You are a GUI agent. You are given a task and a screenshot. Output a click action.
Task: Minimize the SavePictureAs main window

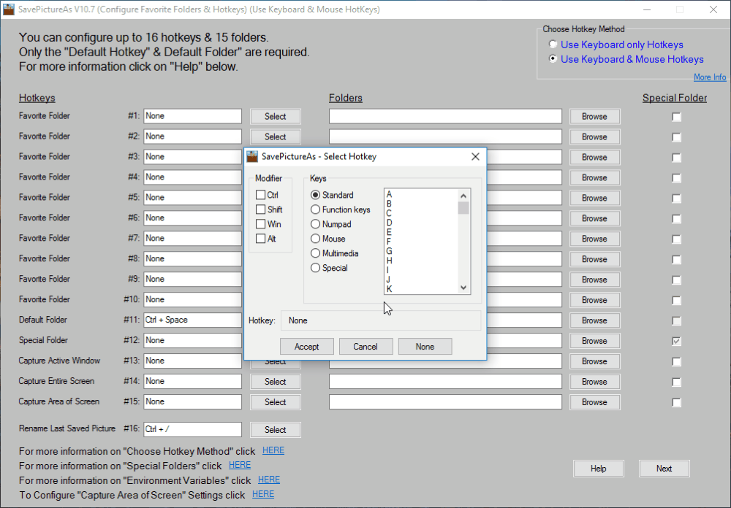(x=647, y=9)
